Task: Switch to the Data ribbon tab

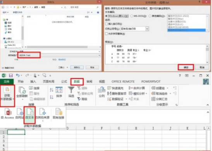Action: 77,82
